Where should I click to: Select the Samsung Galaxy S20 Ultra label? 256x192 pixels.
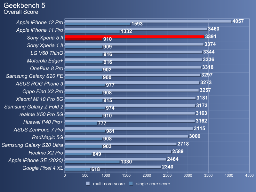32,145
